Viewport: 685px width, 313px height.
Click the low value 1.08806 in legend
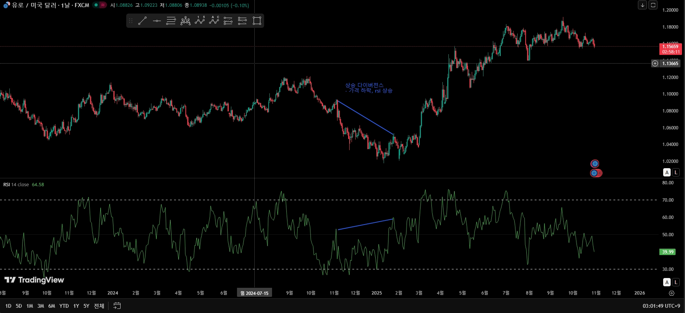173,5
